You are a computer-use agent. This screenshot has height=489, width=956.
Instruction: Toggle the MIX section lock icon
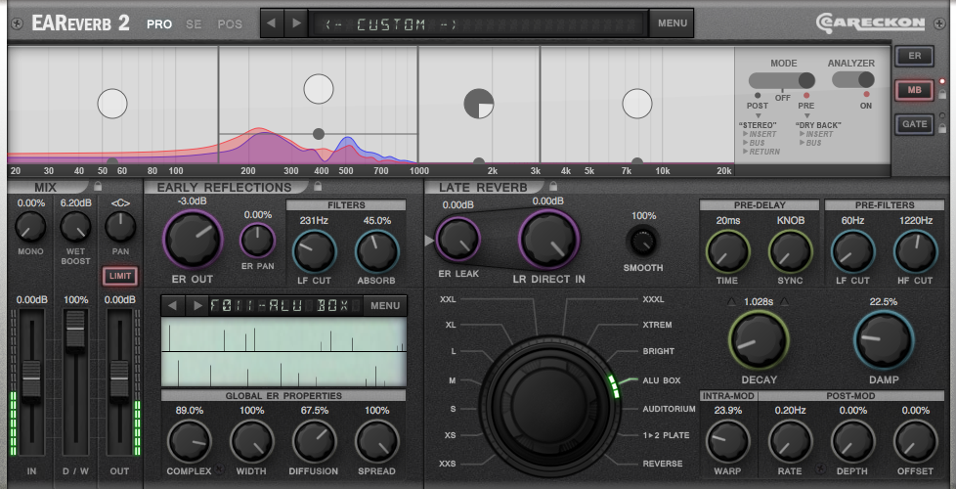[x=98, y=186]
